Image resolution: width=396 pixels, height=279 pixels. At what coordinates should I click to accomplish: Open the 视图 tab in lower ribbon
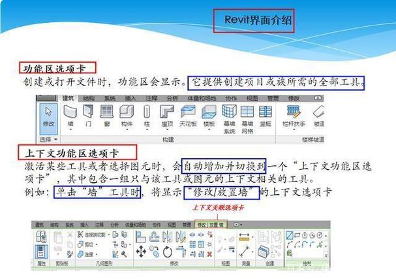click(x=172, y=225)
